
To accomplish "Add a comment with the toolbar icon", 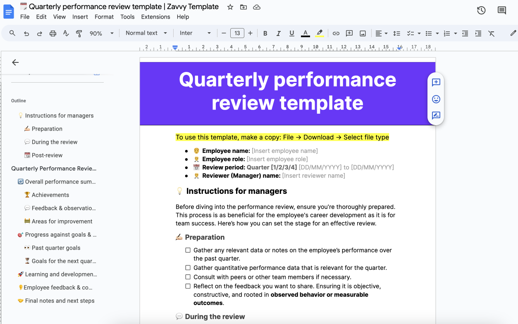I will (x=349, y=33).
